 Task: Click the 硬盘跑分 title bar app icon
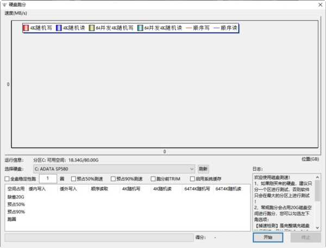click(x=5, y=4)
